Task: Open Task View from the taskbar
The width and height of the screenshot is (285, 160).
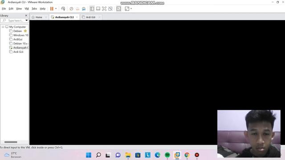Action: (x=108, y=155)
